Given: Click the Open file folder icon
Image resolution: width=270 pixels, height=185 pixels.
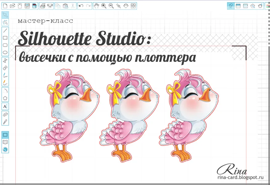Looking at the screenshot, I should [12, 6].
